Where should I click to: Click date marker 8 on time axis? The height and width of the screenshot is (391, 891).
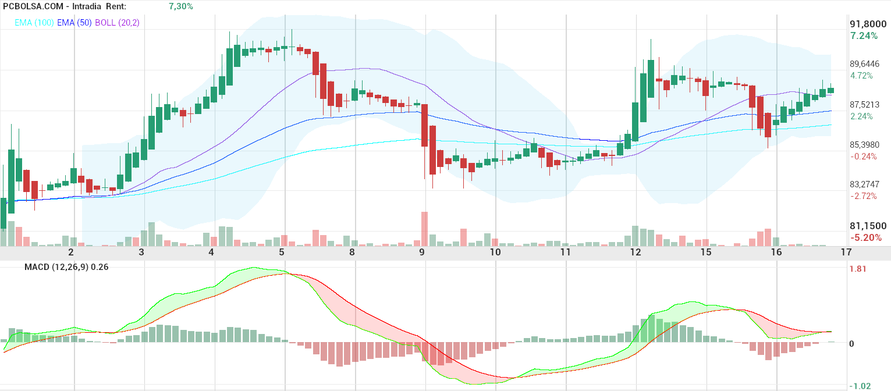tap(352, 253)
